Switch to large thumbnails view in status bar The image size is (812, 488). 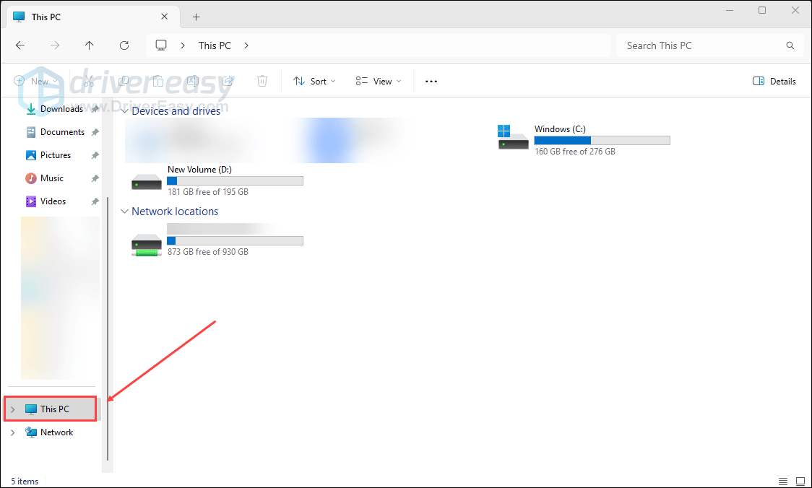click(800, 482)
